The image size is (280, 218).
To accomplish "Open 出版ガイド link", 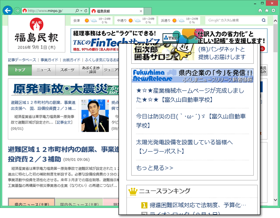I will pyautogui.click(x=72, y=60).
